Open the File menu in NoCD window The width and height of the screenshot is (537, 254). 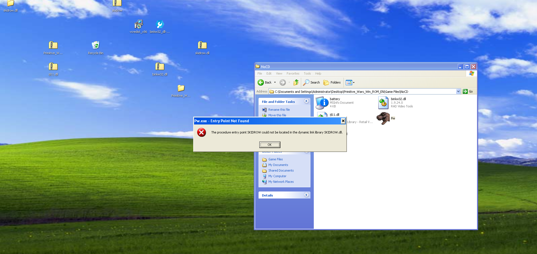point(260,73)
